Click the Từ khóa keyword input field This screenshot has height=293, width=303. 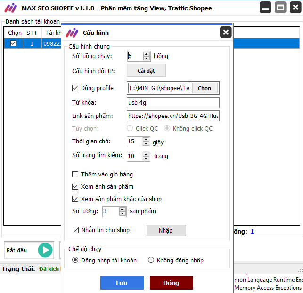pos(173,103)
